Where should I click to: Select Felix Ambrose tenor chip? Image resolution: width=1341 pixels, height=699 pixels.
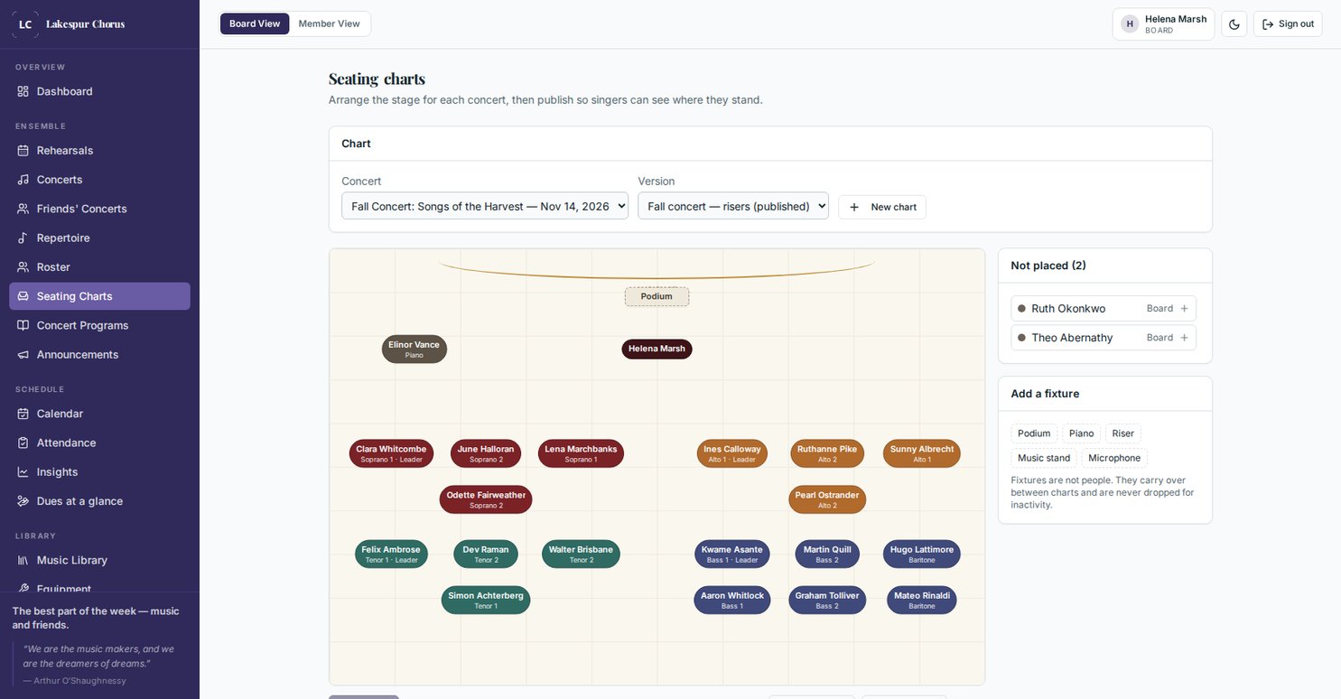[391, 555]
